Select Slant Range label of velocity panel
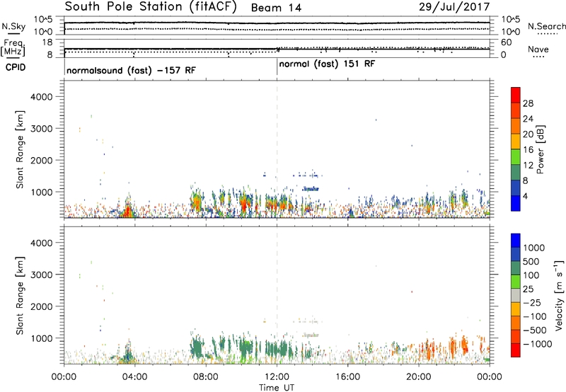 [x=20, y=296]
